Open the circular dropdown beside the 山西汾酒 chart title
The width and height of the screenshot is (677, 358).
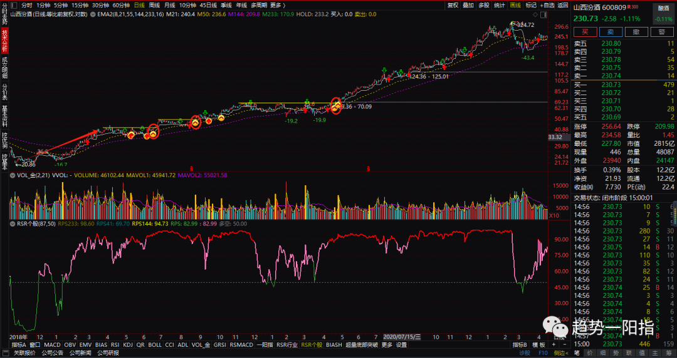[93, 14]
